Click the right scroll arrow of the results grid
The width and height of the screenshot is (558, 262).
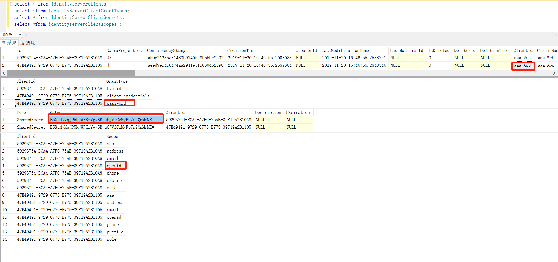pos(555,73)
